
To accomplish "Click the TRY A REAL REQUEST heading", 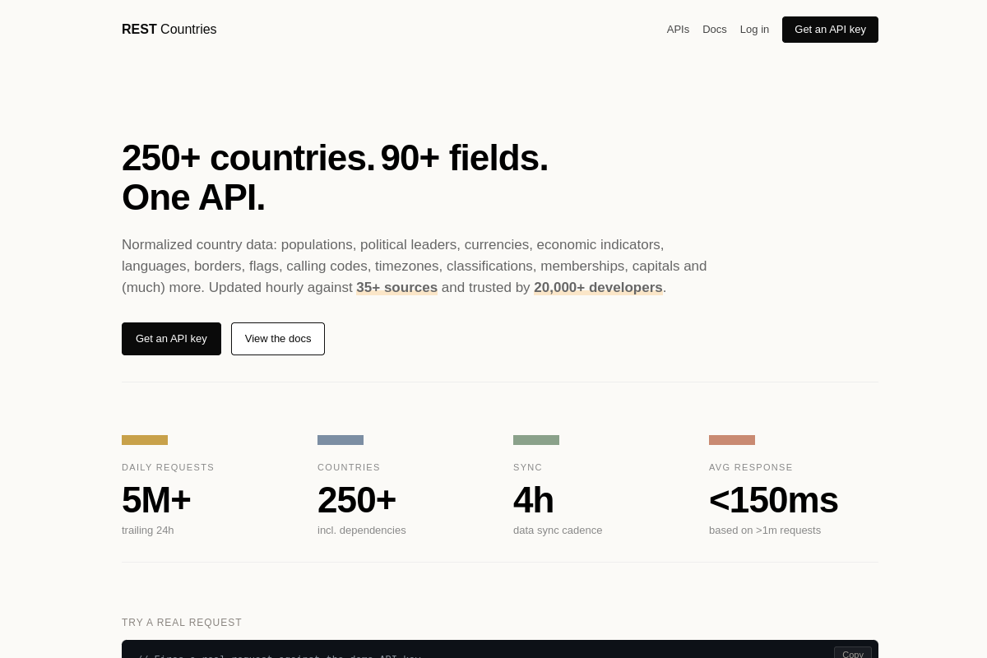I will pyautogui.click(x=182, y=623).
